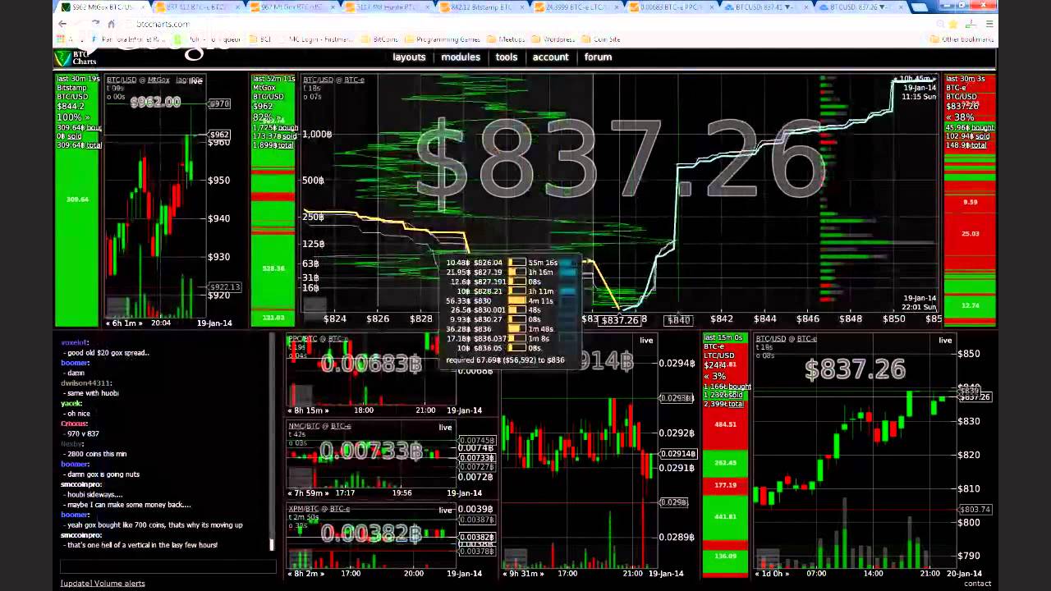This screenshot has width=1051, height=591.
Task: Click the XPM/BTC pair link
Action: (303, 509)
